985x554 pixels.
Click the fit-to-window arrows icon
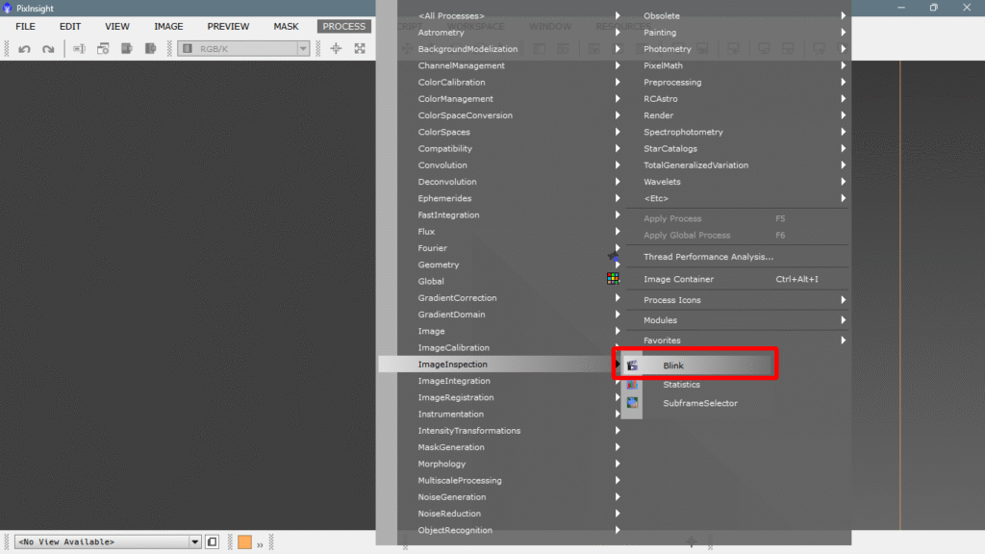tap(360, 49)
